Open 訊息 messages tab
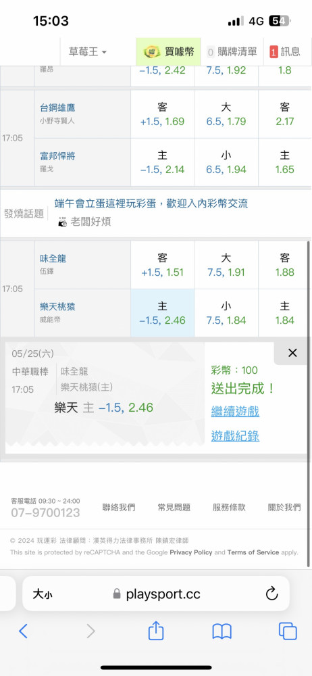This screenshot has width=312, height=676. (x=284, y=52)
